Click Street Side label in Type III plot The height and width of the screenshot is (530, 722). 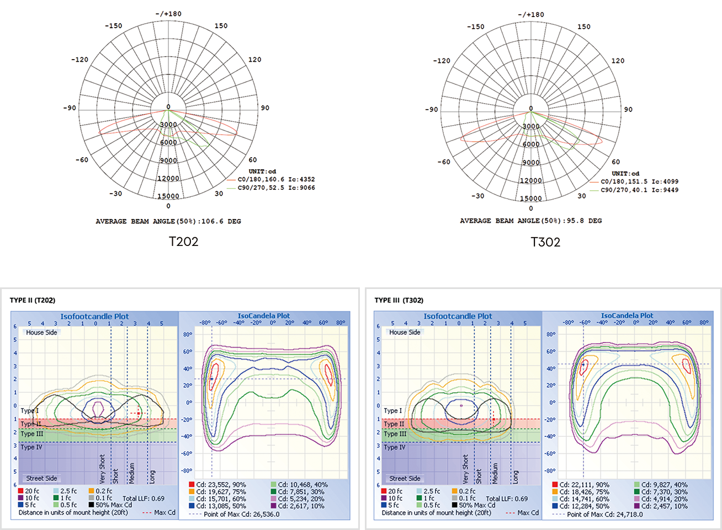coord(405,479)
